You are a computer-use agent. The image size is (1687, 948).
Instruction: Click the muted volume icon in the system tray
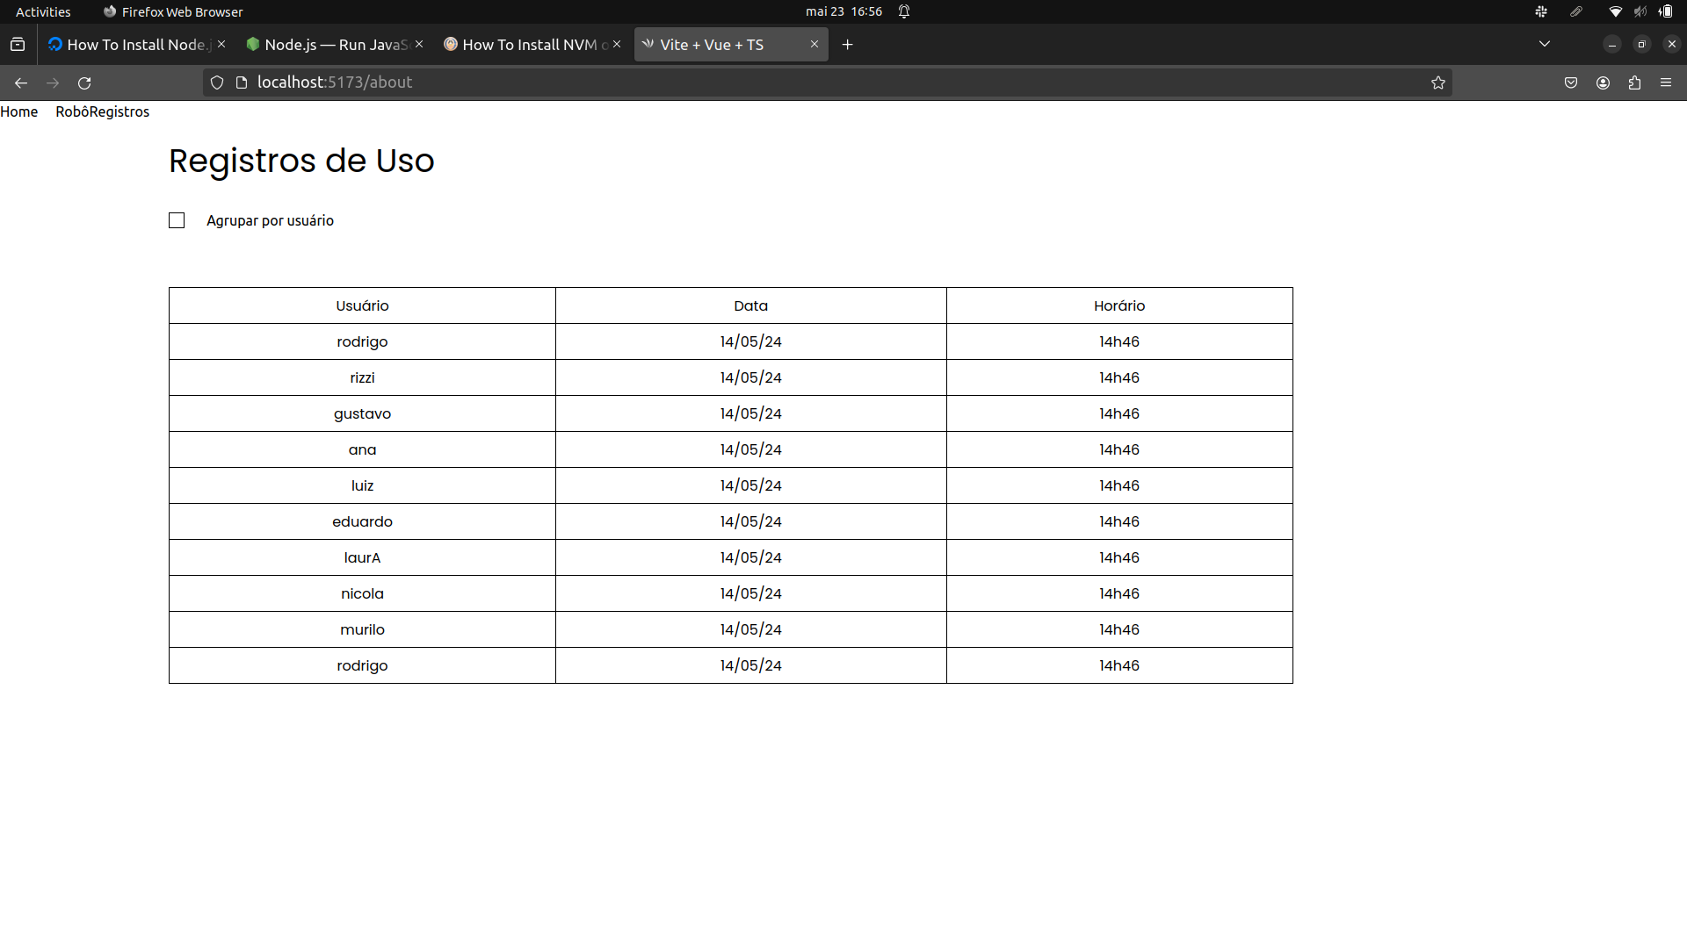1640,11
